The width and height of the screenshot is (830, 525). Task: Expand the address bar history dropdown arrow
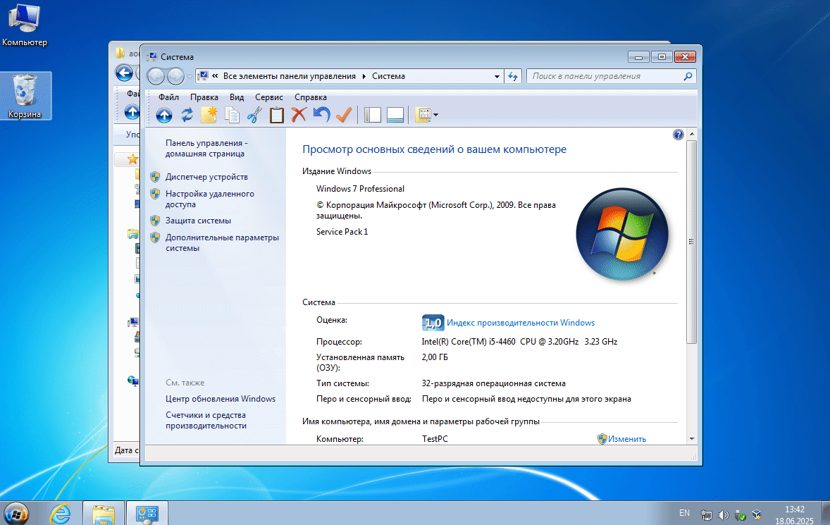[497, 76]
